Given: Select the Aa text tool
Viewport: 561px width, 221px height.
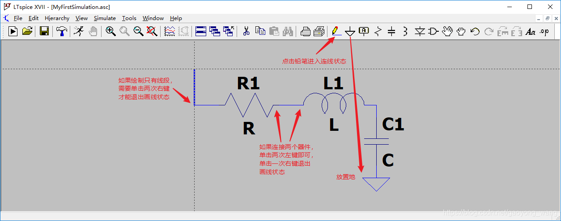Looking at the screenshot, I should point(531,31).
